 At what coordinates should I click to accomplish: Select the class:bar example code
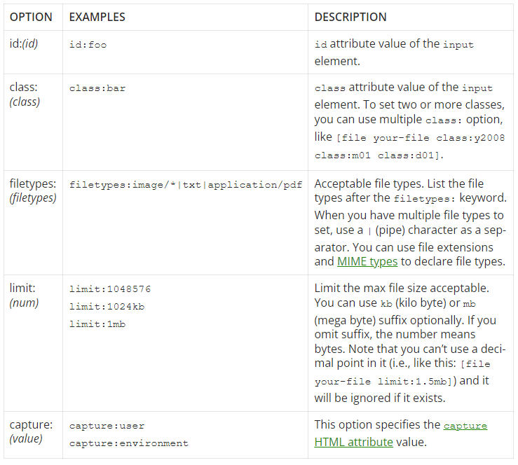pyautogui.click(x=97, y=88)
